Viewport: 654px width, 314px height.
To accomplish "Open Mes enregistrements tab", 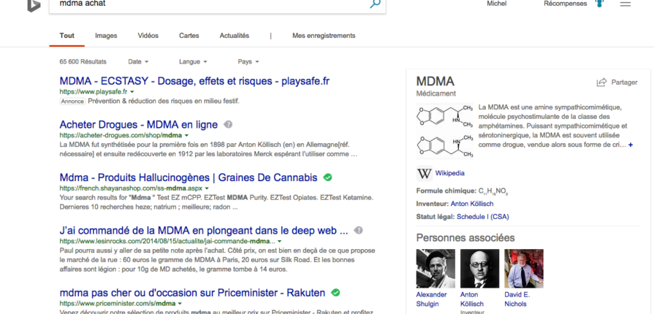I will [324, 36].
